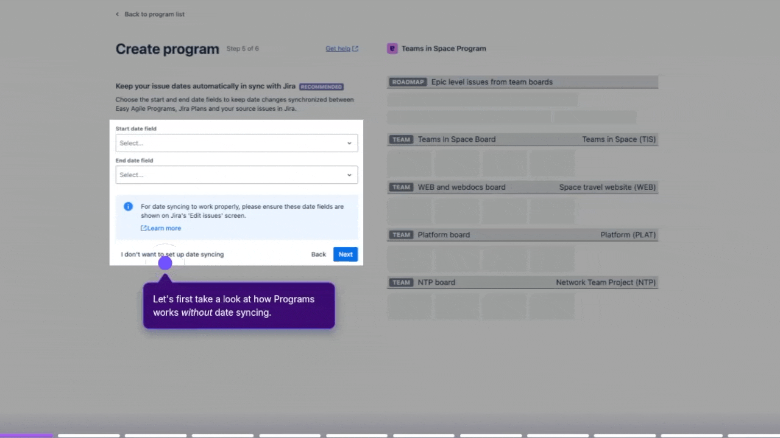
Task: Click the Step 5 of 6 text
Action: coord(243,49)
